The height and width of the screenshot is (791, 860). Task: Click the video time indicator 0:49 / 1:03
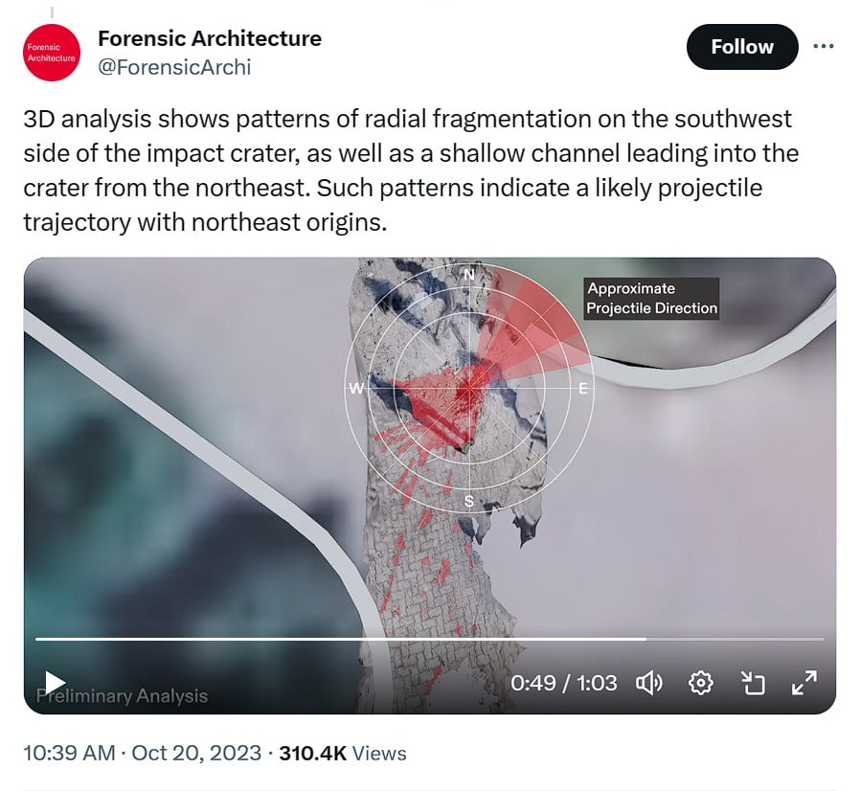(x=564, y=684)
